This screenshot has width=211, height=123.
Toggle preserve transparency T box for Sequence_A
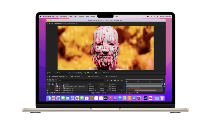[98, 88]
